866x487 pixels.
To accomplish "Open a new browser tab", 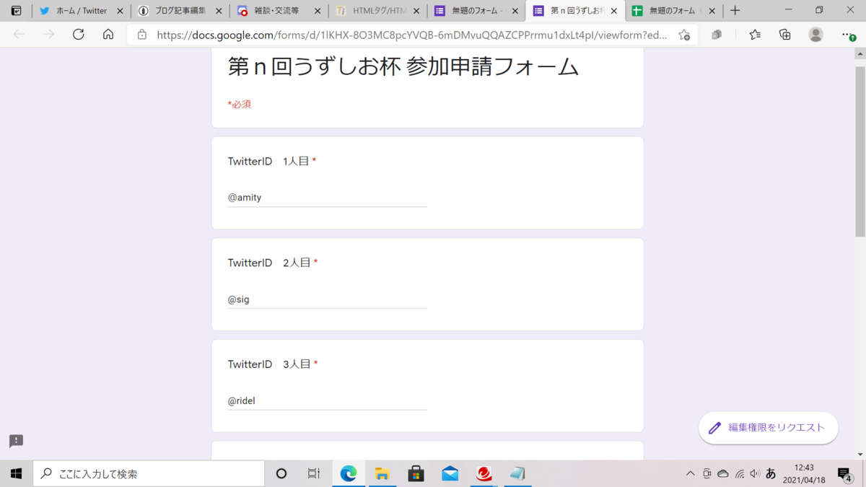I will point(734,11).
